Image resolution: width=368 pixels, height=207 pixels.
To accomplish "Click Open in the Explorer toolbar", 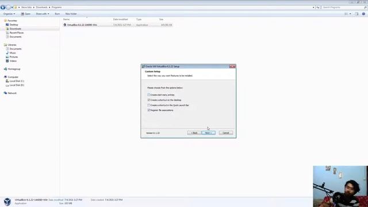I will 25,14.
